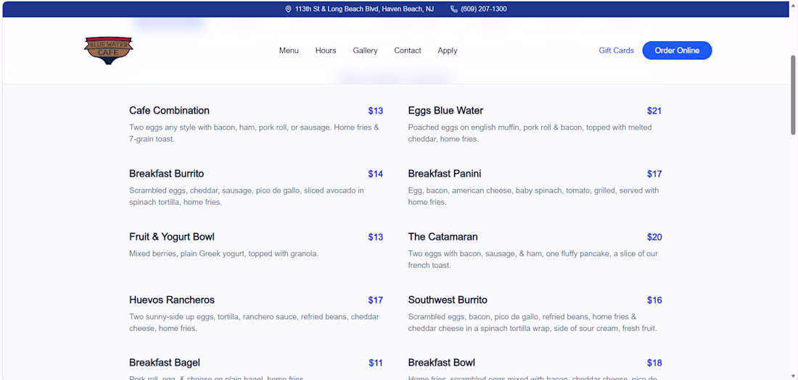This screenshot has height=380, width=798.
Task: Click the phone icon in top bar
Action: (x=454, y=9)
